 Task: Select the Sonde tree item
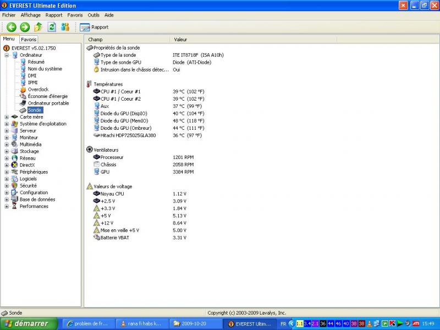coord(35,111)
